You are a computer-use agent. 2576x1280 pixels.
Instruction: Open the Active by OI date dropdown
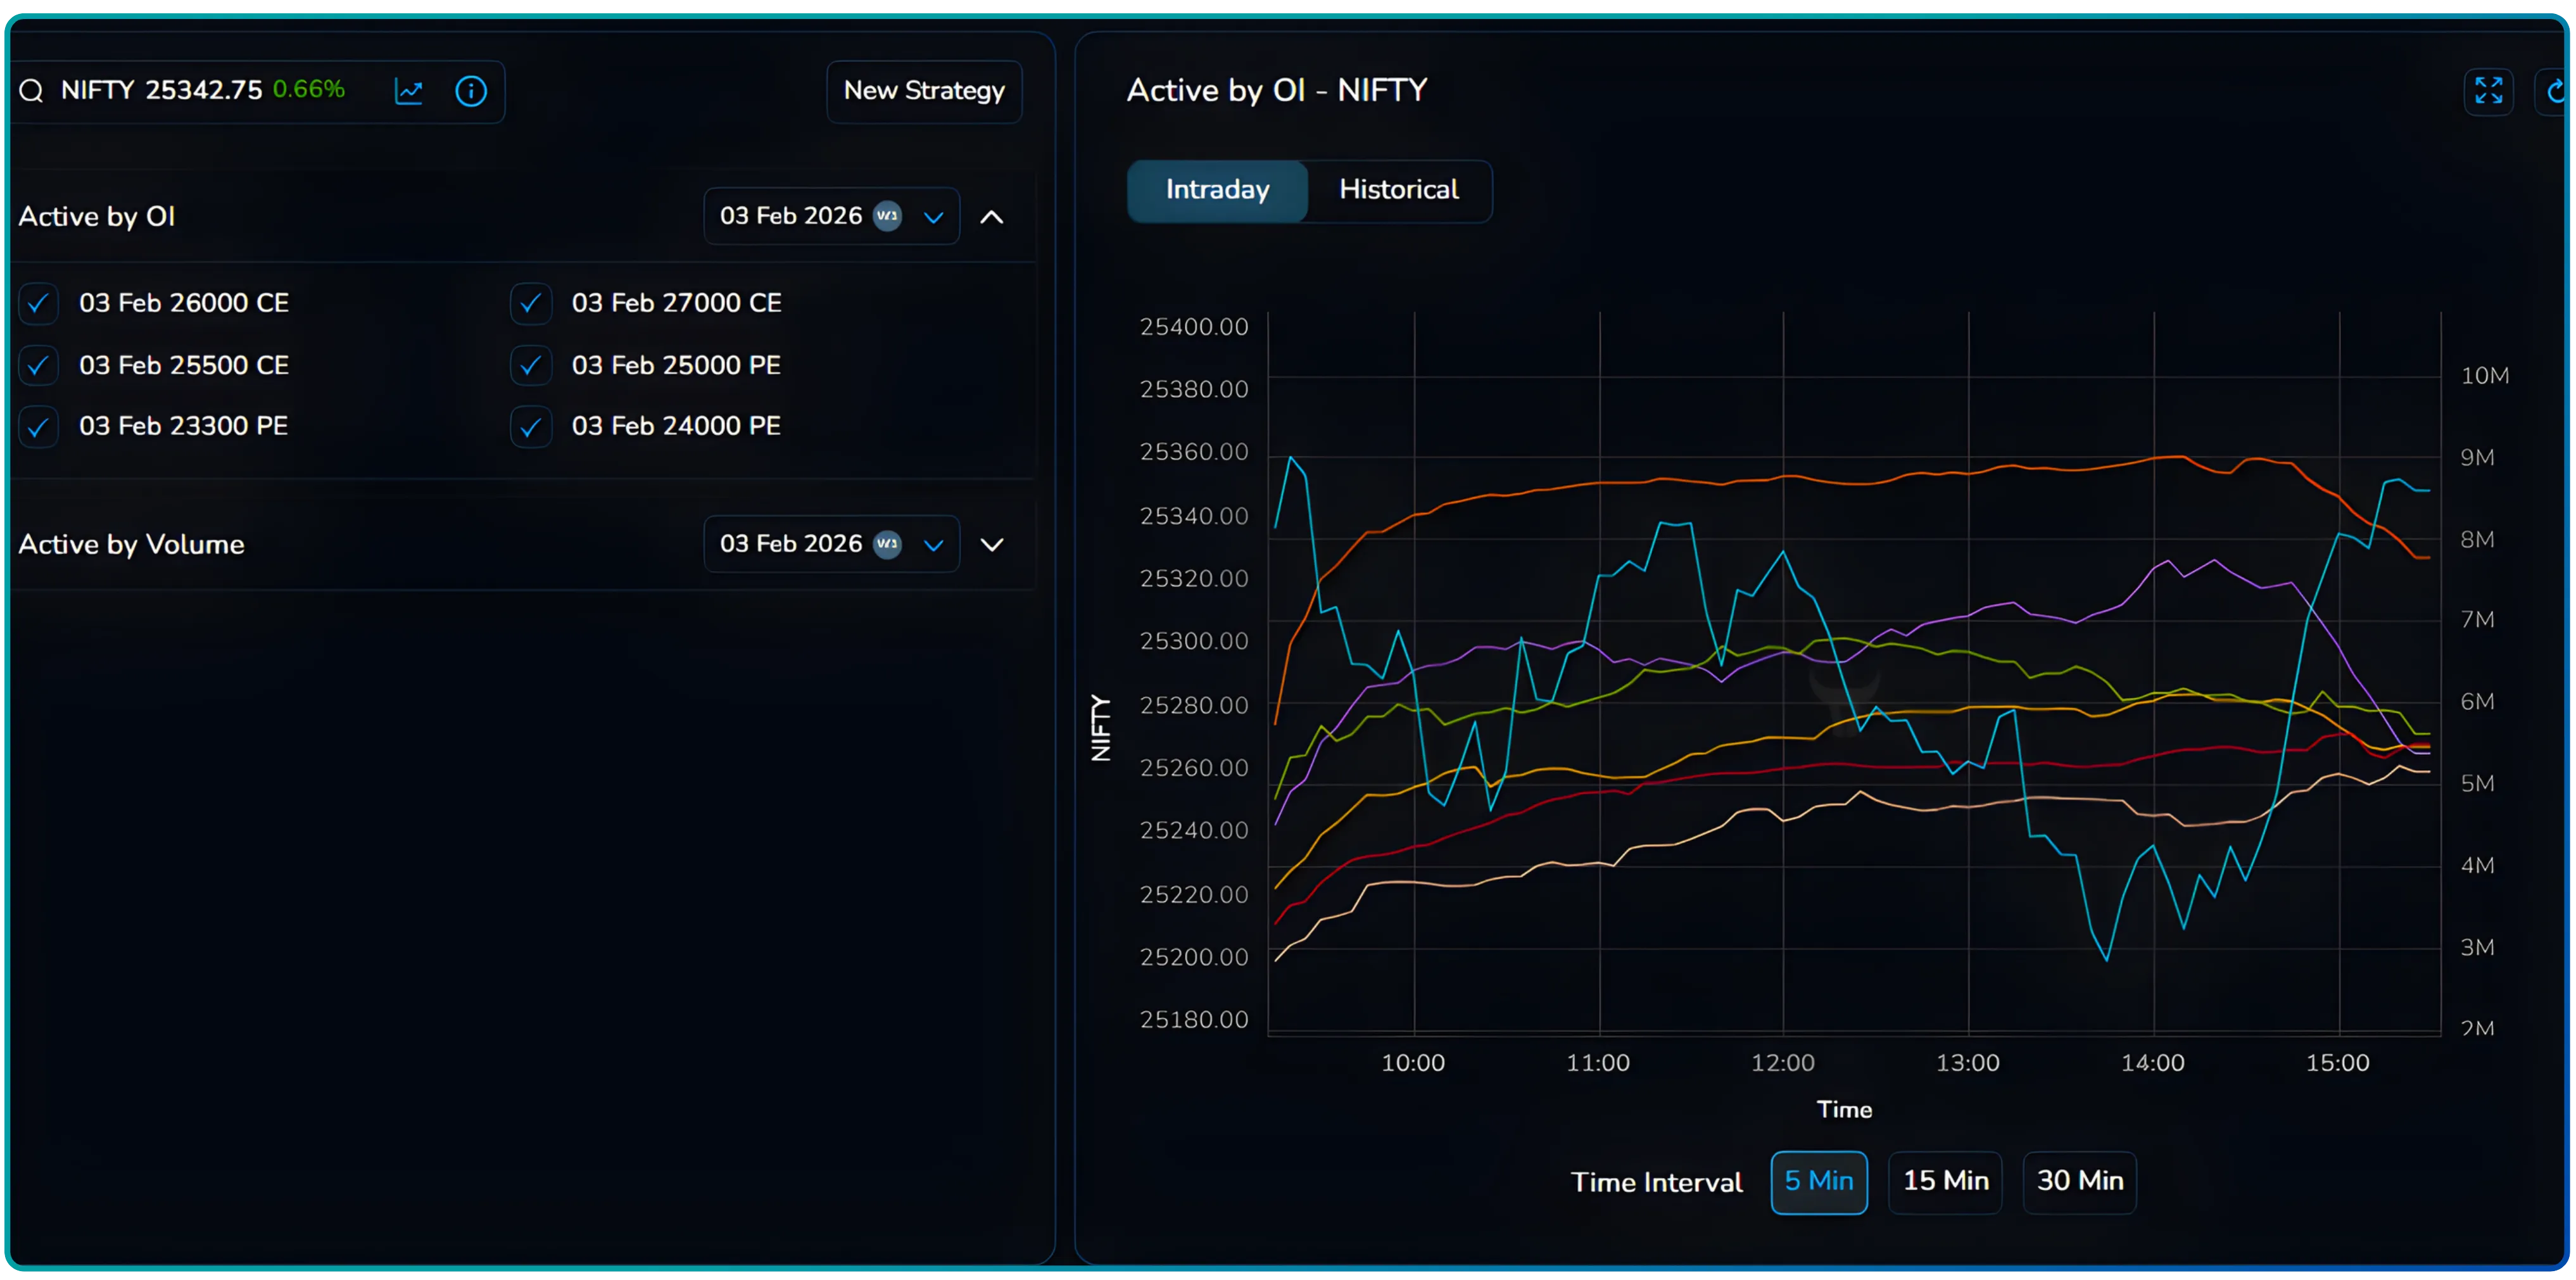coord(934,216)
